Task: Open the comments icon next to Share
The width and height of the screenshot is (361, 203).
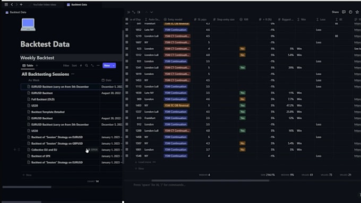Action: click(343, 12)
